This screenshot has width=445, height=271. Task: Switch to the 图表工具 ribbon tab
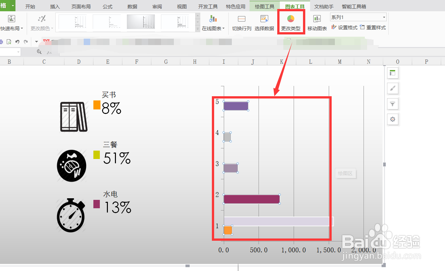295,6
